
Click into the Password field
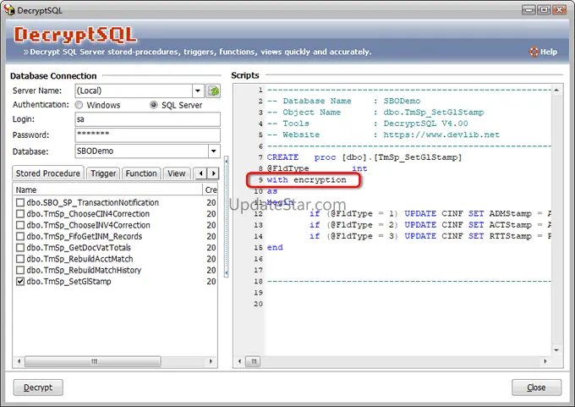146,135
